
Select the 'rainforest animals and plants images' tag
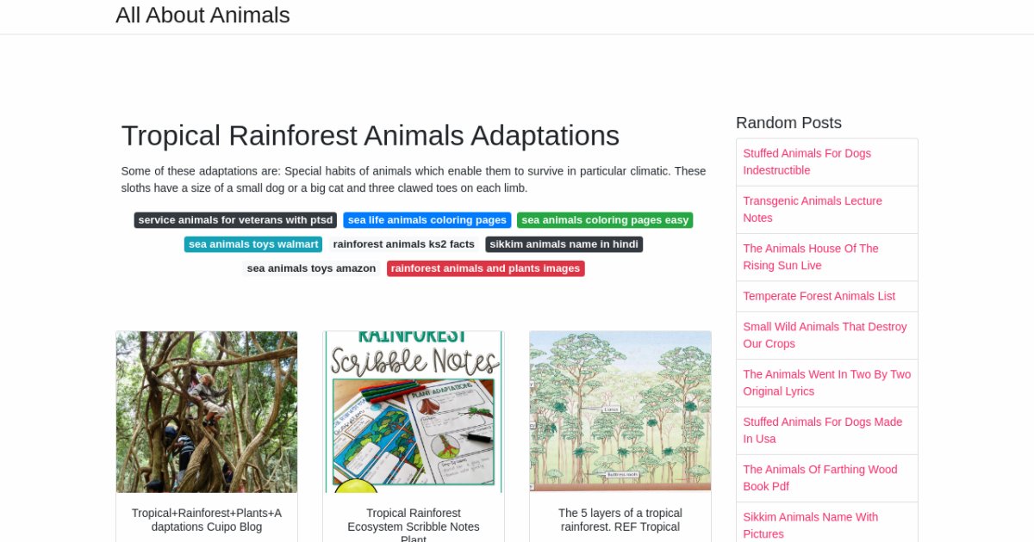click(x=485, y=268)
